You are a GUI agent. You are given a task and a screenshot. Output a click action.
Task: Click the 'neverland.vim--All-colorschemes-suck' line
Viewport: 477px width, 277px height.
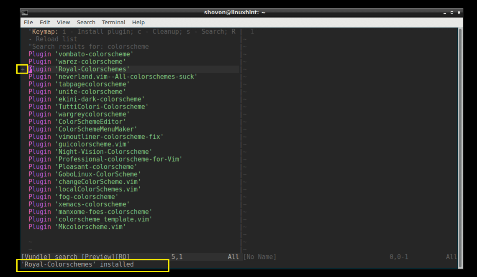(113, 76)
